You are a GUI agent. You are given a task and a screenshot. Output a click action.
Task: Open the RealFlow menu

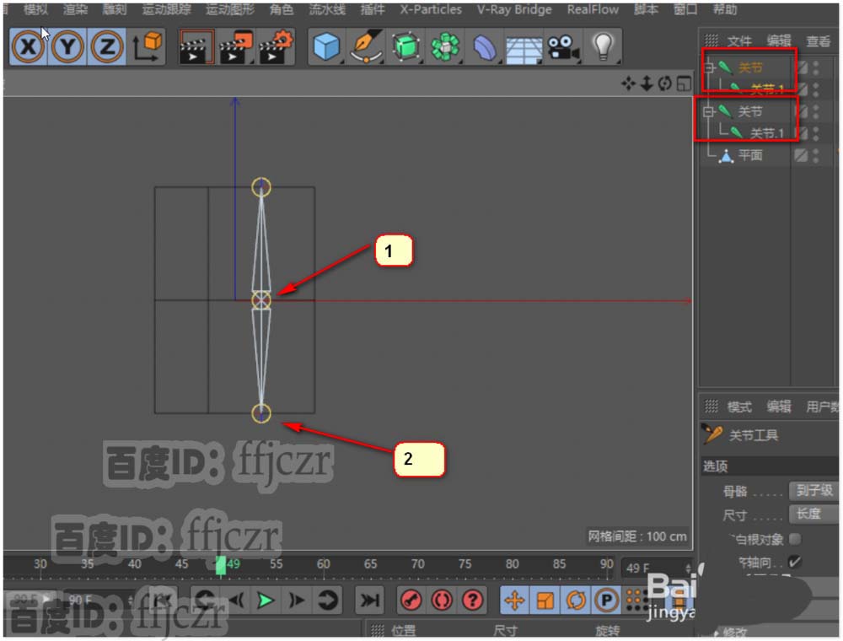click(593, 9)
